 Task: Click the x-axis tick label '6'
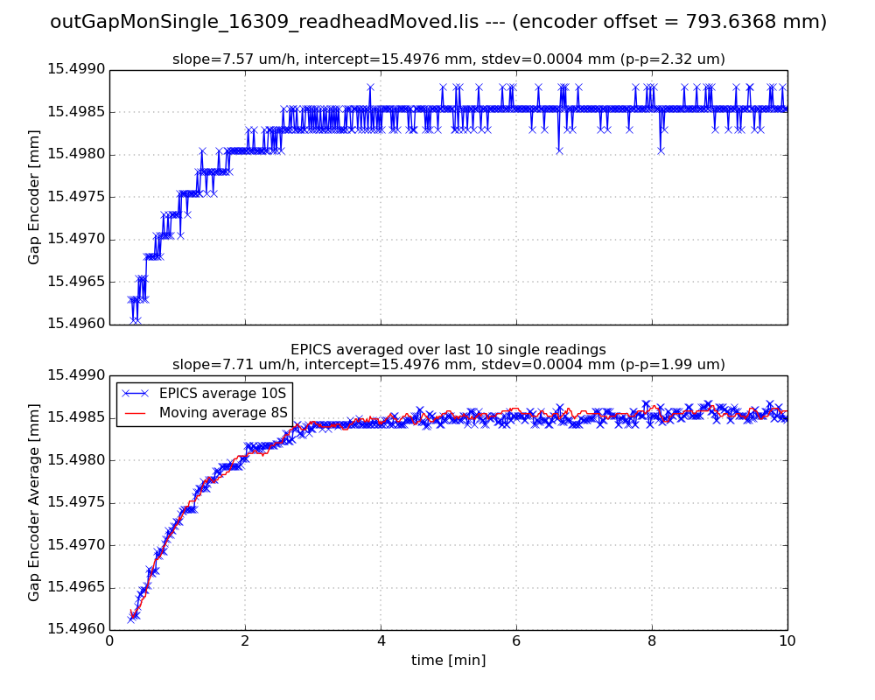pos(516,640)
